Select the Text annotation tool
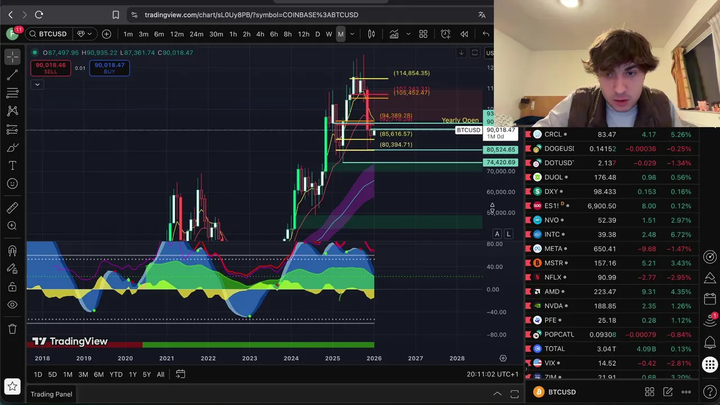This screenshot has height=405, width=720. pyautogui.click(x=12, y=165)
